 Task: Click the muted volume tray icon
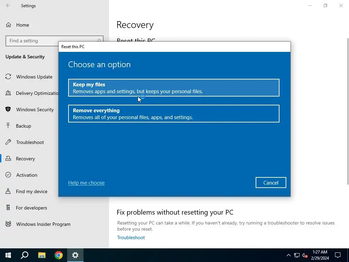point(305,255)
